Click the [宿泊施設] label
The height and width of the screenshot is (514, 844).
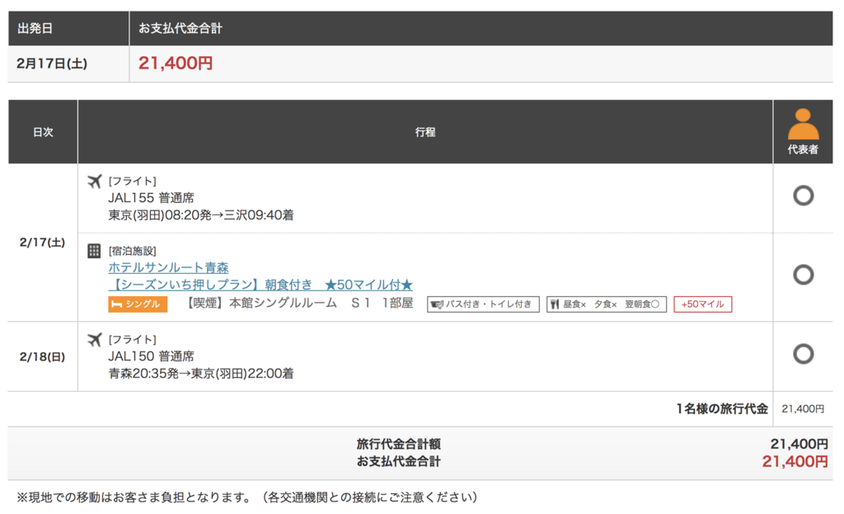[133, 251]
